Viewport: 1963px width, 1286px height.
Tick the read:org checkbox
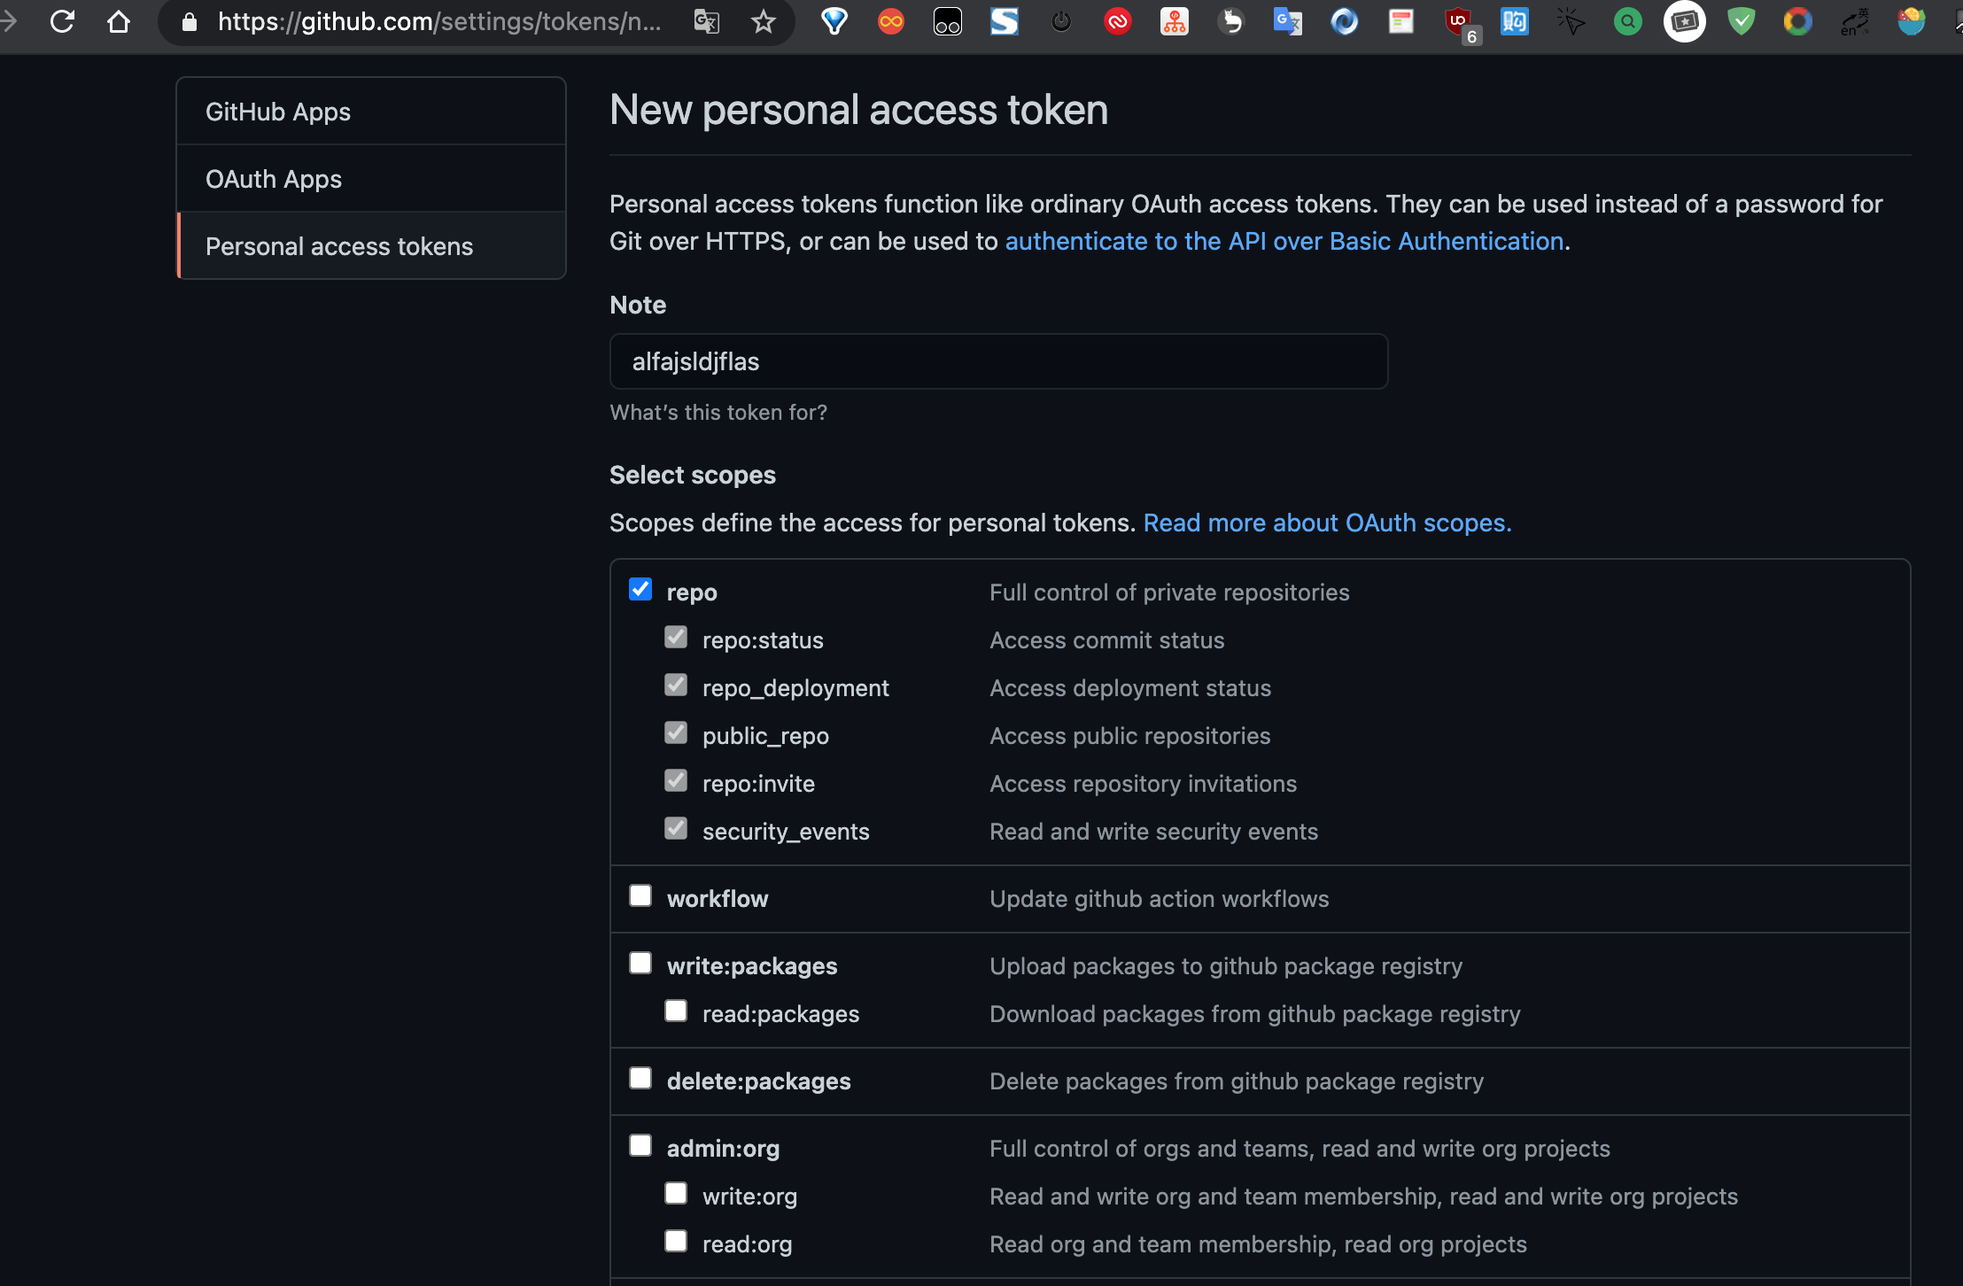676,1242
